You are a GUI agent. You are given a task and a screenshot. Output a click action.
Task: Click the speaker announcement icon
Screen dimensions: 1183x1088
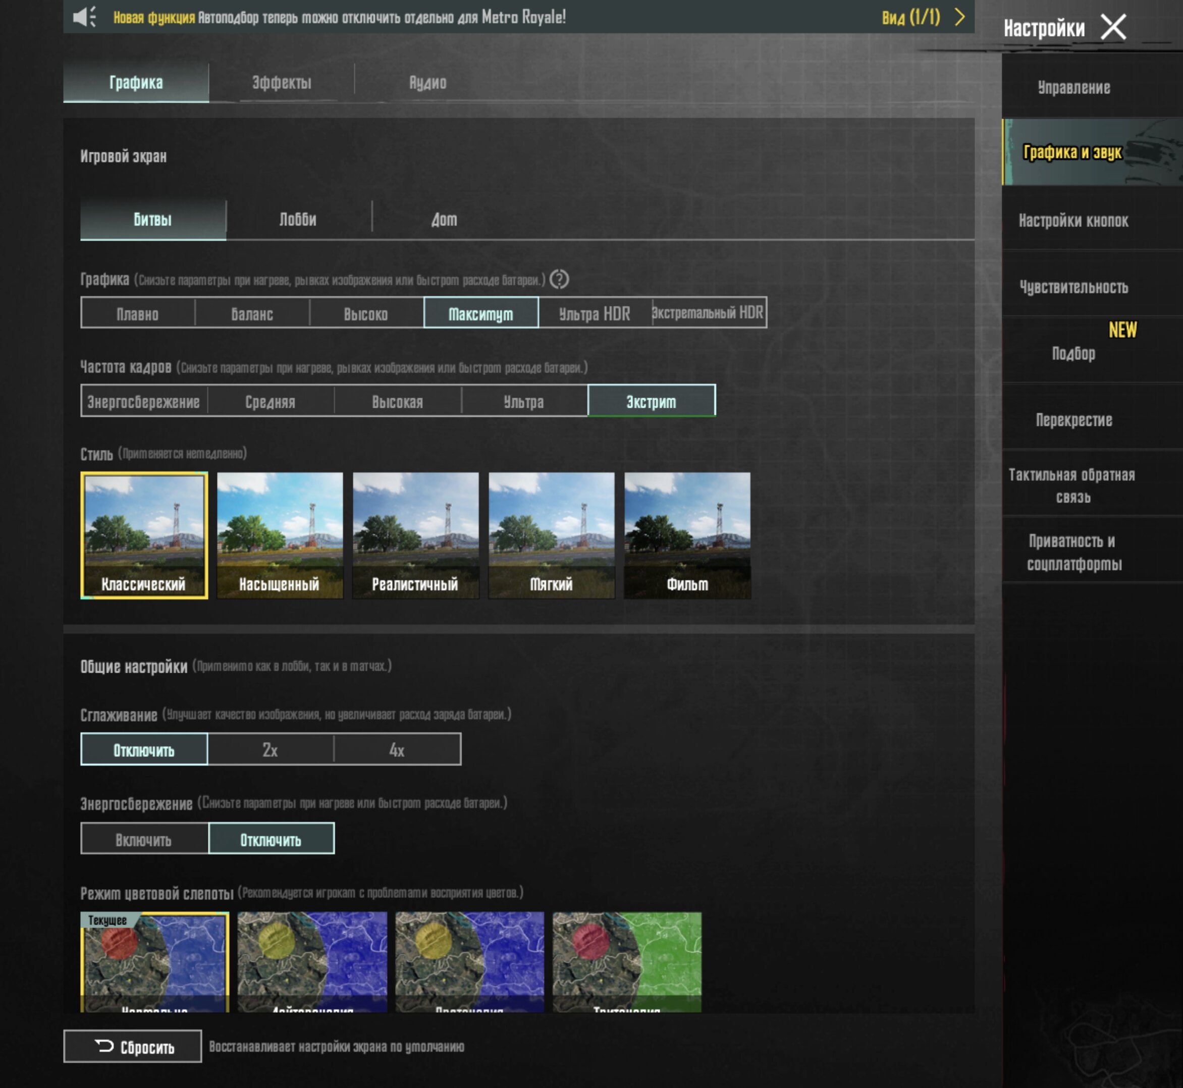click(x=85, y=17)
